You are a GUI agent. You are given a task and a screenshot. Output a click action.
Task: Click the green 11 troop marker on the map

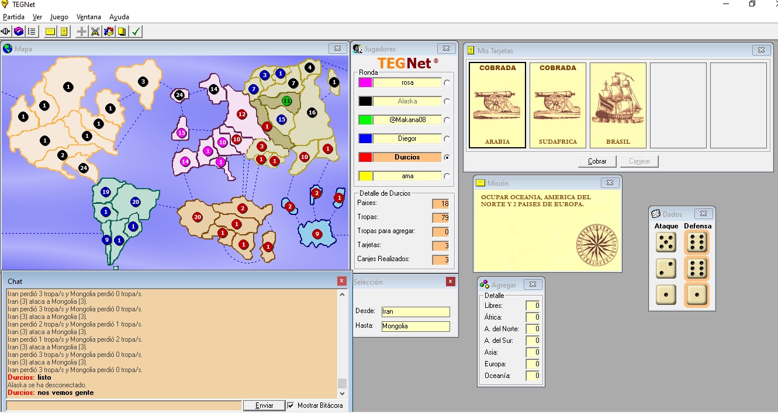point(287,100)
